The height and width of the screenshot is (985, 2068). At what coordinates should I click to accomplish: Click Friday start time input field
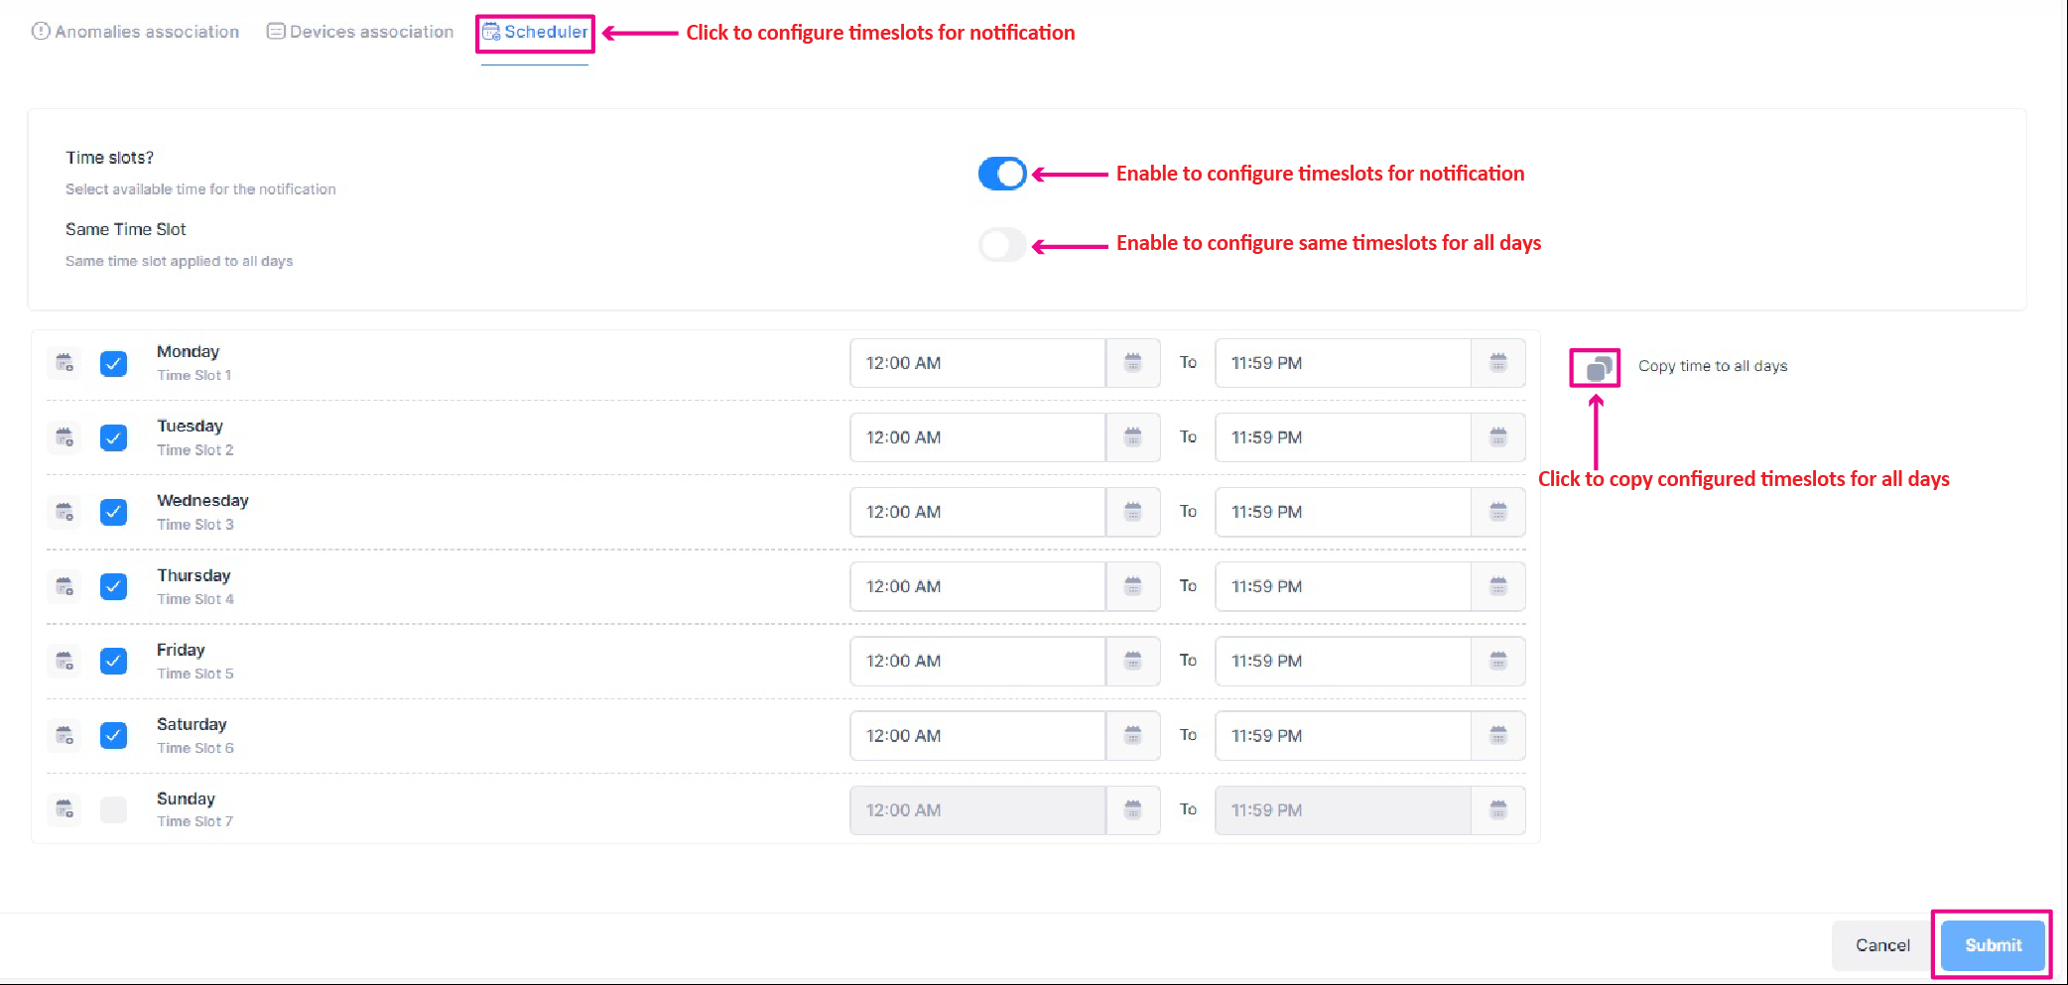(x=976, y=661)
